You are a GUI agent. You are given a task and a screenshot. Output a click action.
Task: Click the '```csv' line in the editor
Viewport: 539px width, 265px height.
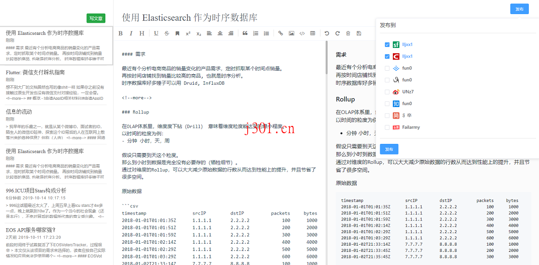[130, 206]
